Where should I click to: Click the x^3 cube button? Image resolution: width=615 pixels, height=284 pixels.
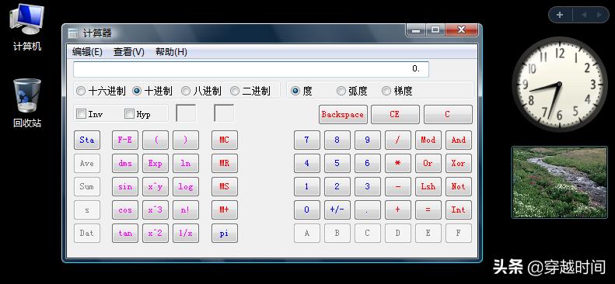[x=155, y=210]
